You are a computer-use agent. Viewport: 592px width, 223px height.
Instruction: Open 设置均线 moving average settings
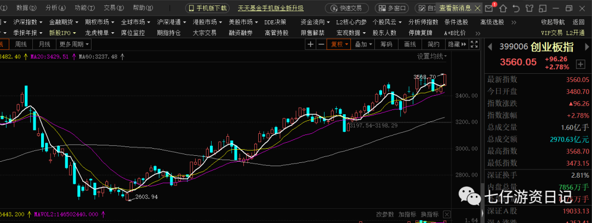[431, 56]
